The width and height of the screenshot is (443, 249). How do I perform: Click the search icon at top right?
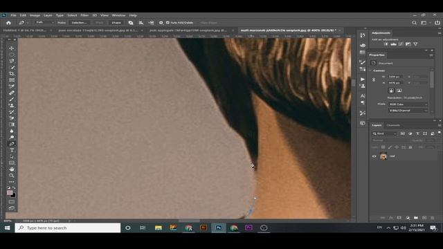(414, 23)
